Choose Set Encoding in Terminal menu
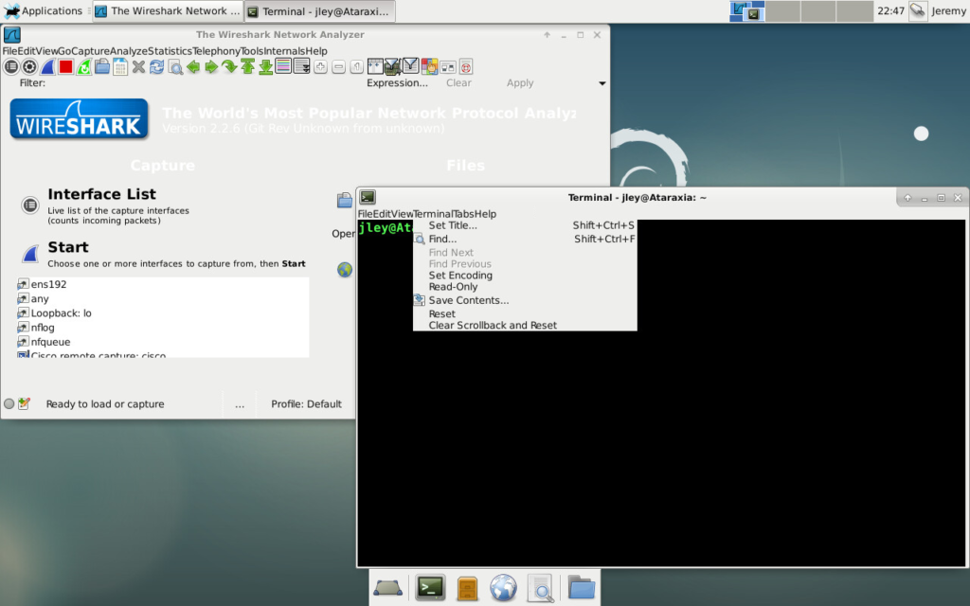 [x=525, y=276]
